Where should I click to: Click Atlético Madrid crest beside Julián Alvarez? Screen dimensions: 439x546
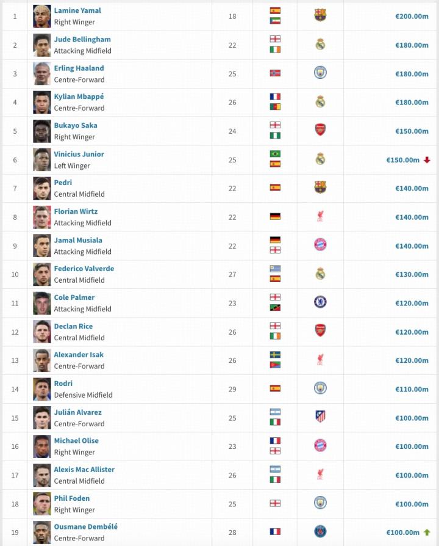tap(320, 417)
